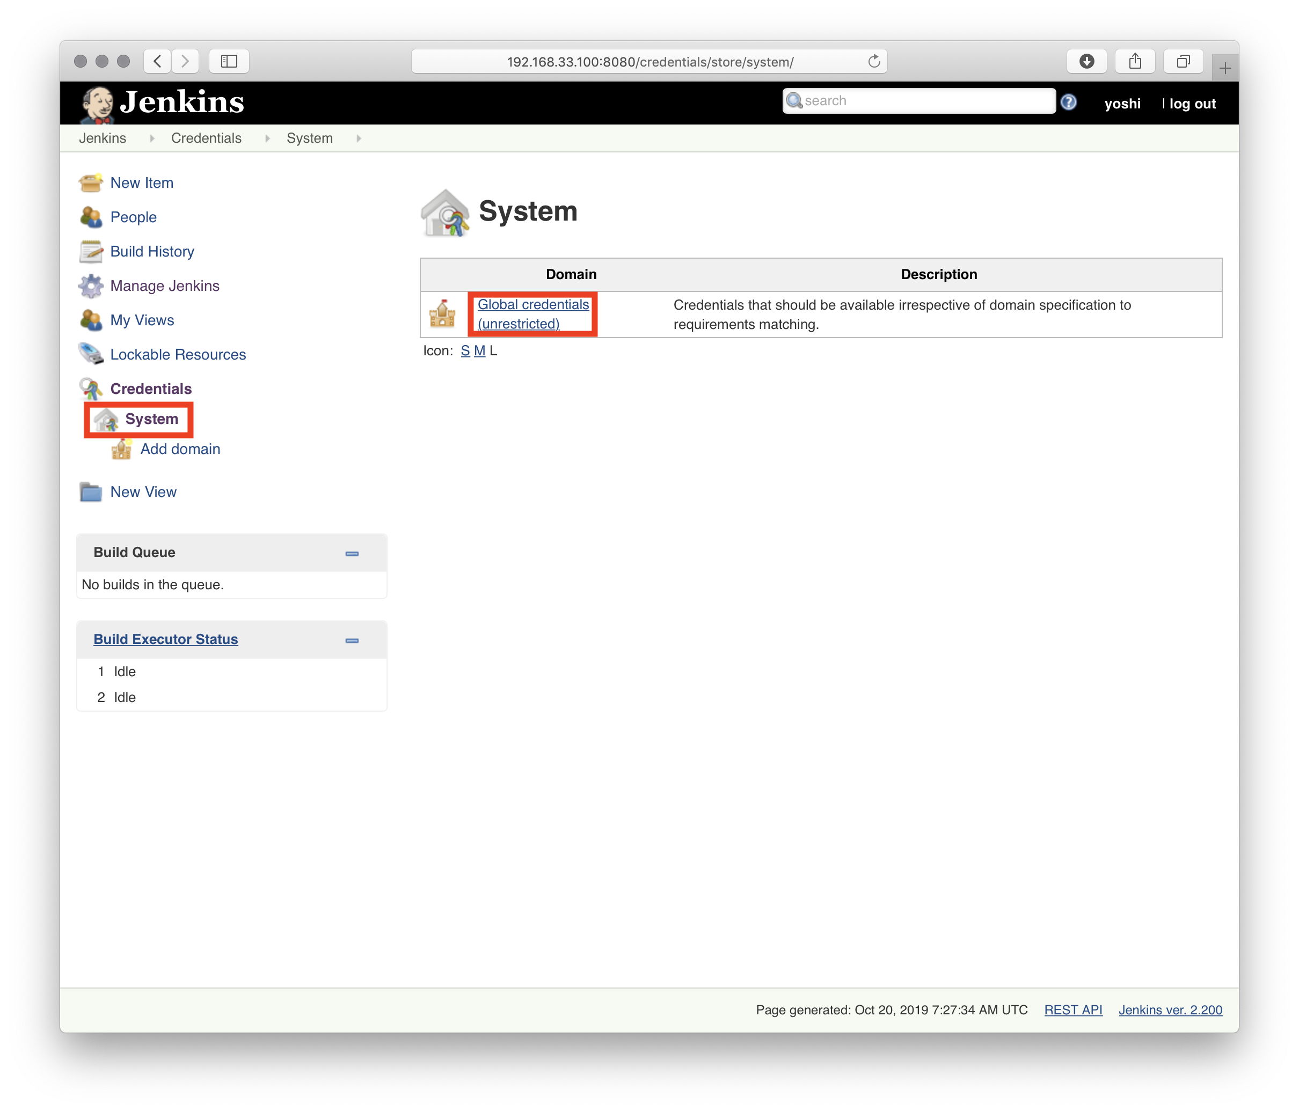Click the Credentials keys icon in sidebar
Image resolution: width=1299 pixels, height=1112 pixels.
(x=91, y=389)
